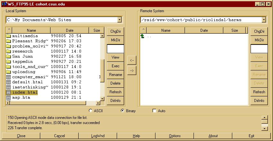
Task: Click the local MkDir button
Action: pyautogui.click(x=116, y=40)
